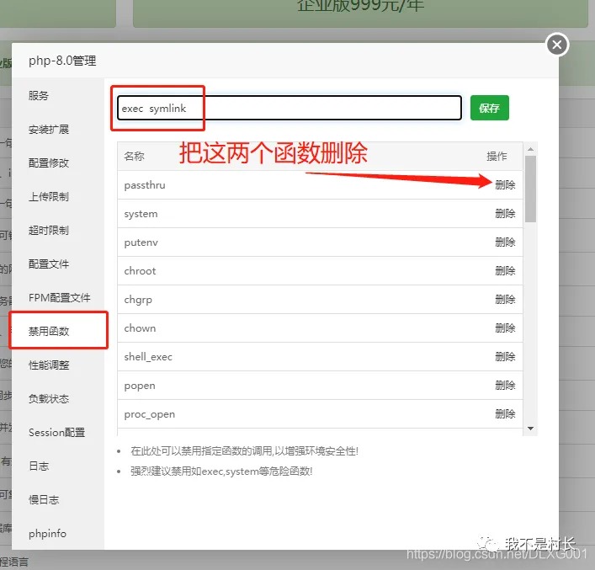Click the green 保存 button
This screenshot has width=595, height=570.
(489, 108)
